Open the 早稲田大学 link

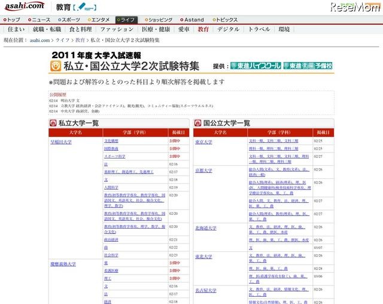[61, 142]
